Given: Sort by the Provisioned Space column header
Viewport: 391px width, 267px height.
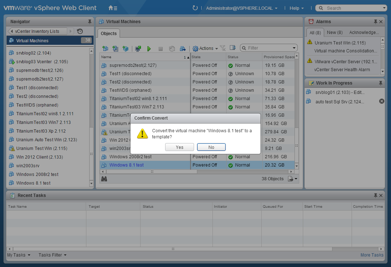Looking at the screenshot, I should [x=279, y=57].
